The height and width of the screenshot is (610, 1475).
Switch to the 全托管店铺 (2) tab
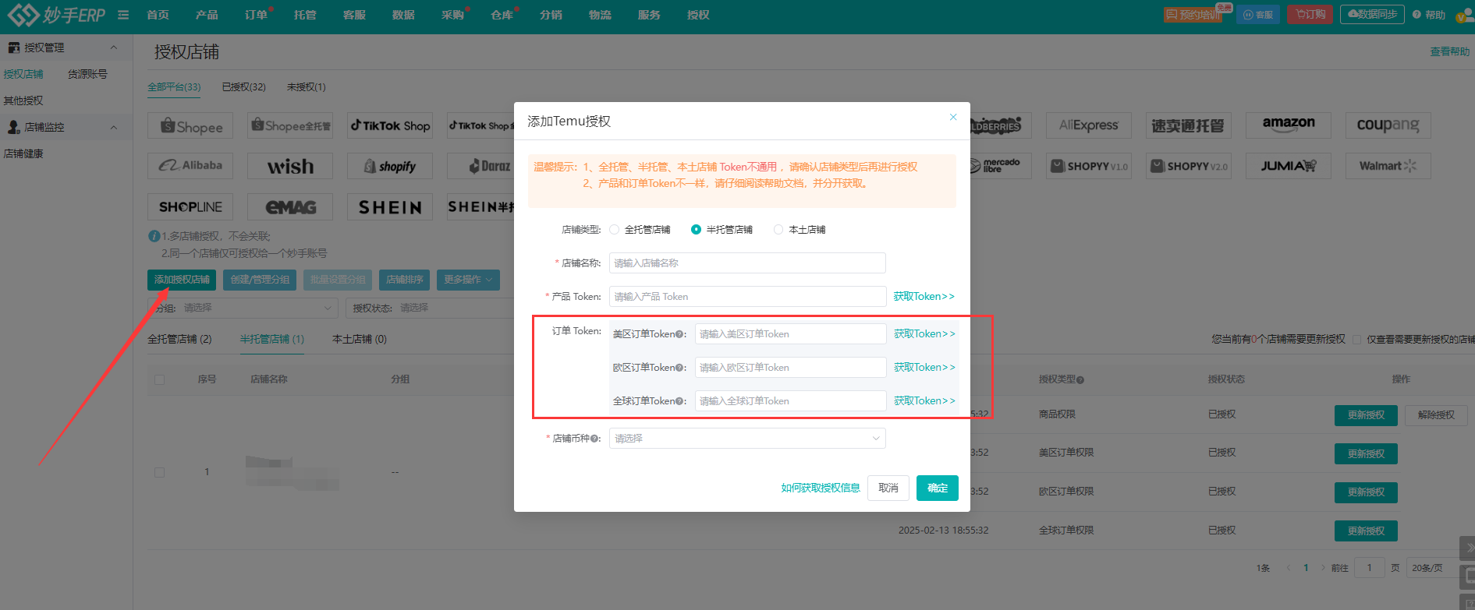click(x=179, y=340)
